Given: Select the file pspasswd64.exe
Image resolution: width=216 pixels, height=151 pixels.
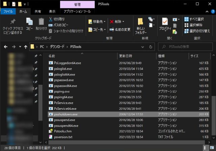Looking at the screenshot, I should click(128, 86).
